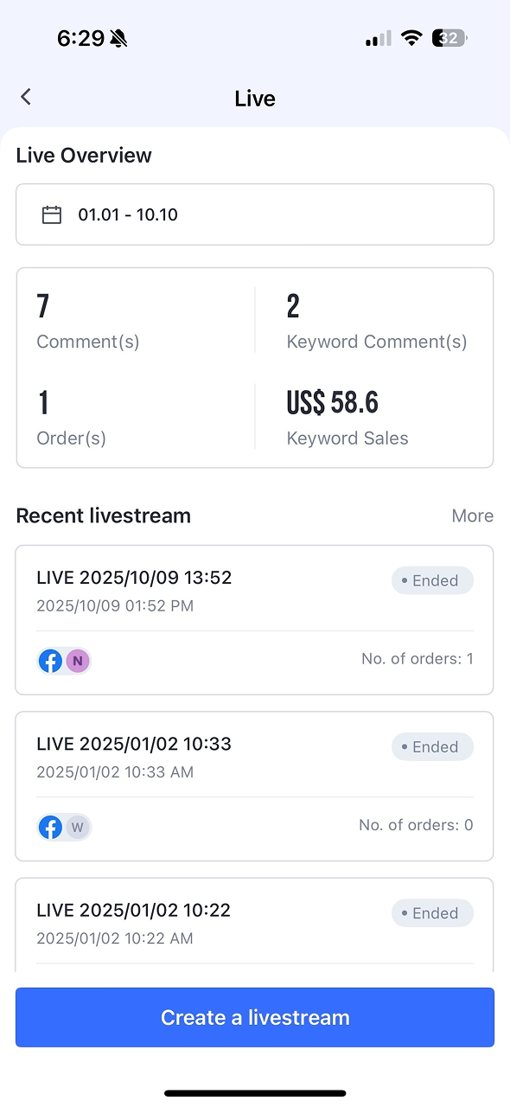Open LIVE 2025/10/09 13:52 livestream card
The image size is (510, 1107).
click(x=255, y=620)
